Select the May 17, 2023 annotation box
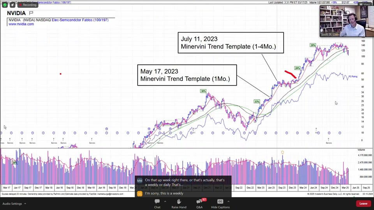 point(187,75)
